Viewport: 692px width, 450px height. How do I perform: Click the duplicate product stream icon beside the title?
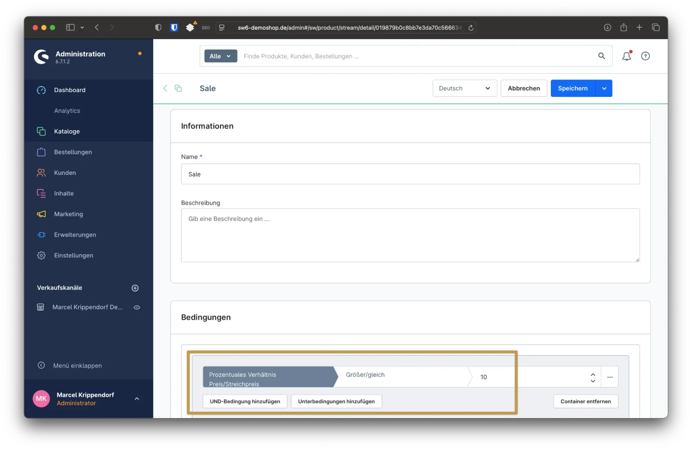point(178,88)
